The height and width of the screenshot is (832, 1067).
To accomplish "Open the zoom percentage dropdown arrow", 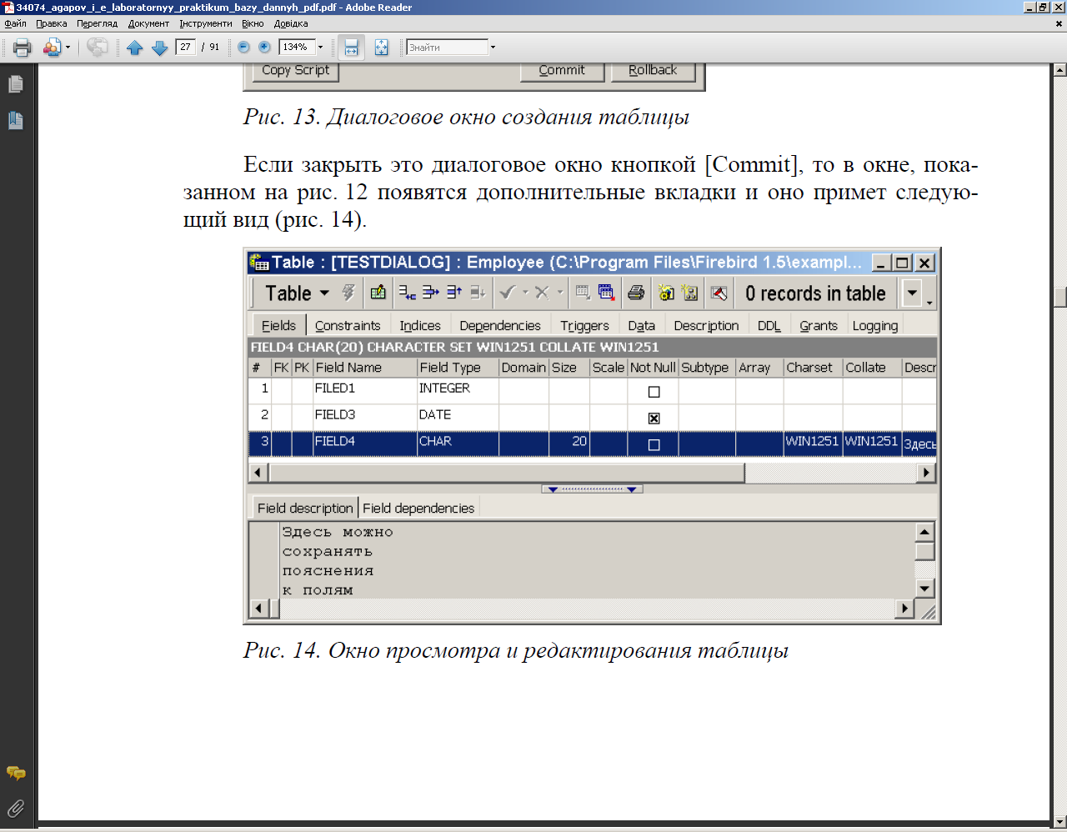I will [320, 48].
